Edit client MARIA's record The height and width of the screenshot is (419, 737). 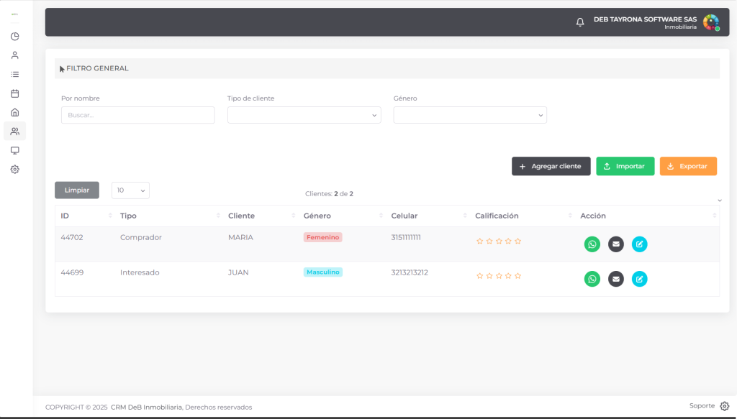coord(639,244)
